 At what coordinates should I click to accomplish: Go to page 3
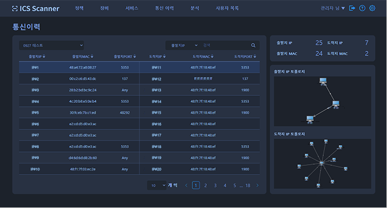[x=215, y=185]
